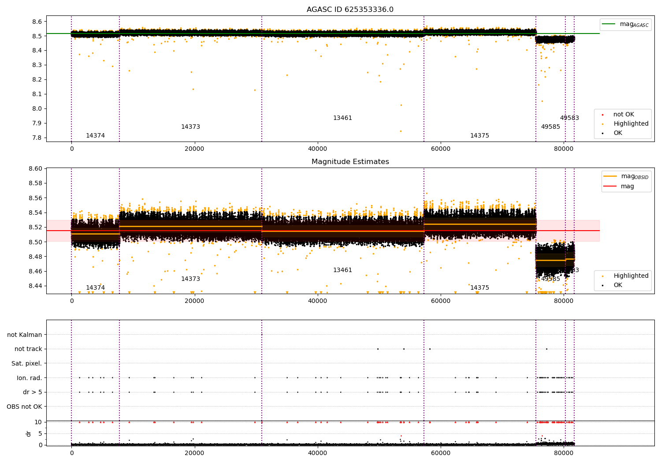Click obsid label 14373 in the top plot
This screenshot has width=661, height=463.
190,127
